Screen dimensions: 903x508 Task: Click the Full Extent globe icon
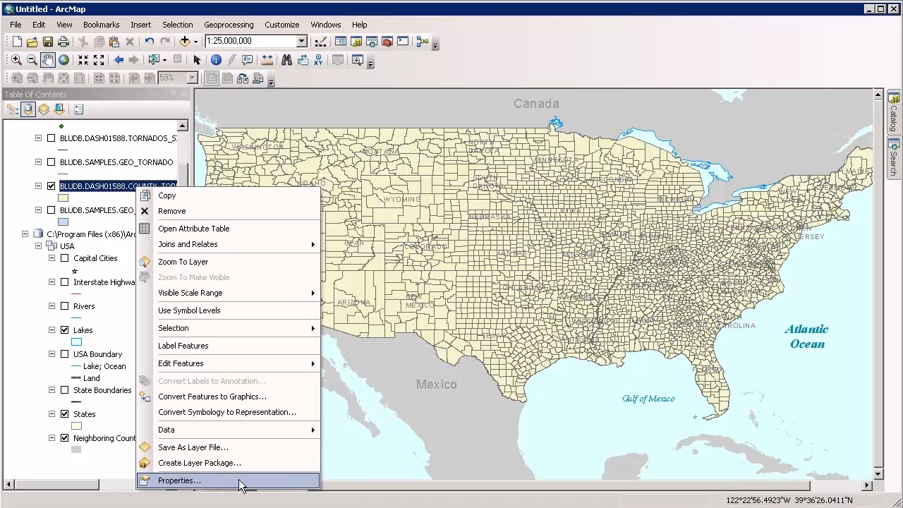(63, 61)
